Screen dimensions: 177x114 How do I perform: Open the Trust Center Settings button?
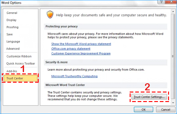[149, 97]
